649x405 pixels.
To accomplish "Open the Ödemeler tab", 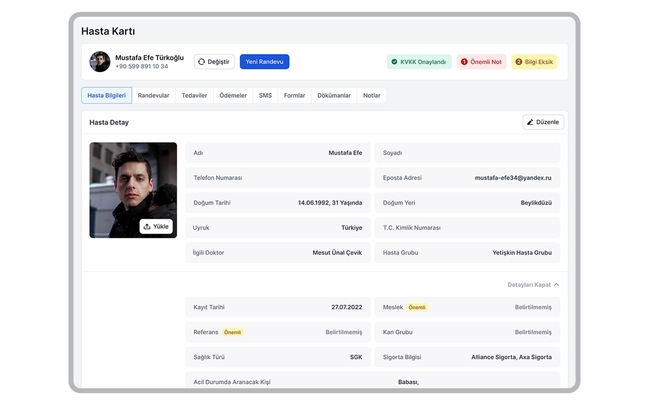I will point(233,95).
